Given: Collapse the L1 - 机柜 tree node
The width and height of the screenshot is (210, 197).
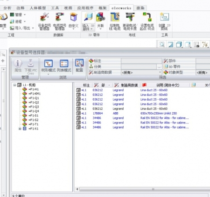Looking at the screenshot, I should click(14, 85).
